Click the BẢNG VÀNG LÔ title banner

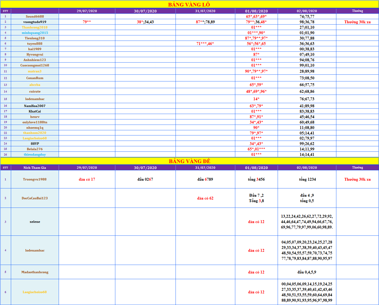point(189,5)
